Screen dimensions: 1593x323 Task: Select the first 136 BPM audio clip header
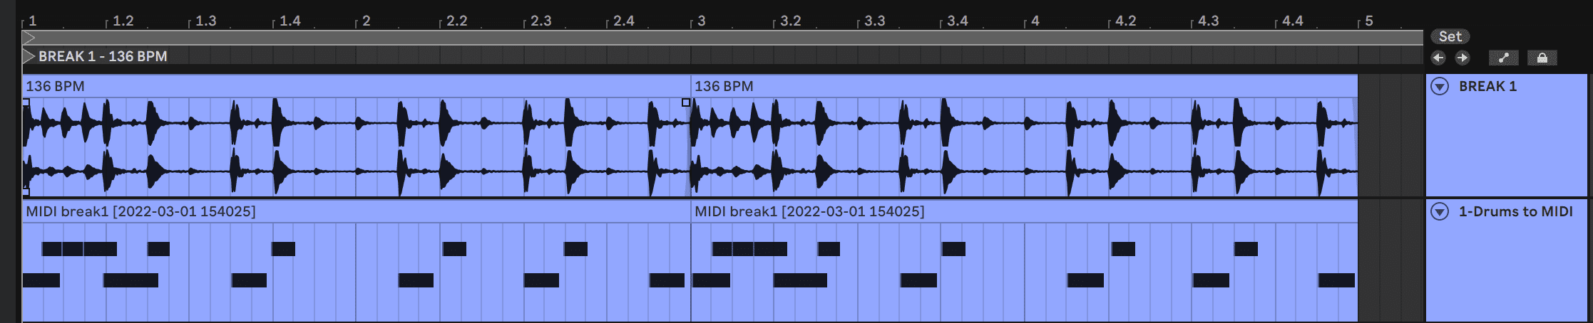click(357, 86)
